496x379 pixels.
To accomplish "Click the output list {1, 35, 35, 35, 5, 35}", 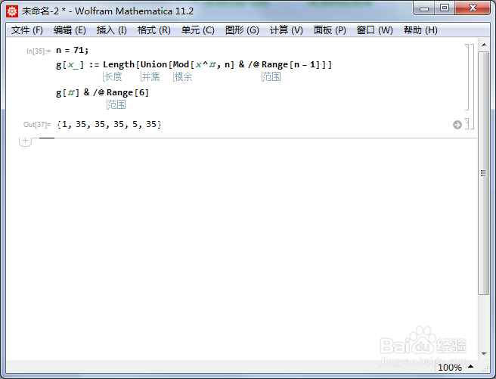I will tap(109, 124).
